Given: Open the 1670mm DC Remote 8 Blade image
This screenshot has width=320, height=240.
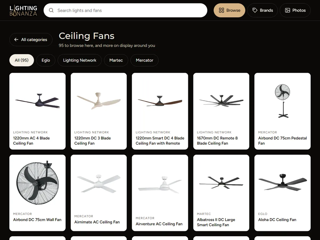Looking at the screenshot, I should 221,101.
